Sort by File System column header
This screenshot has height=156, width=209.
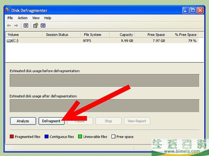95,35
